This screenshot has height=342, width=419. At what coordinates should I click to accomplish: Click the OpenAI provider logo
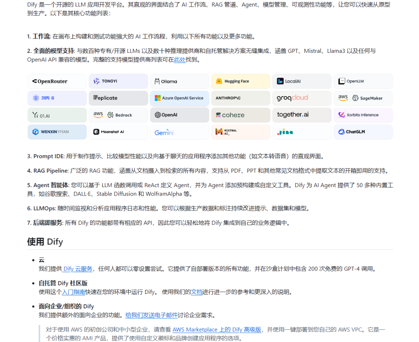pos(179,115)
